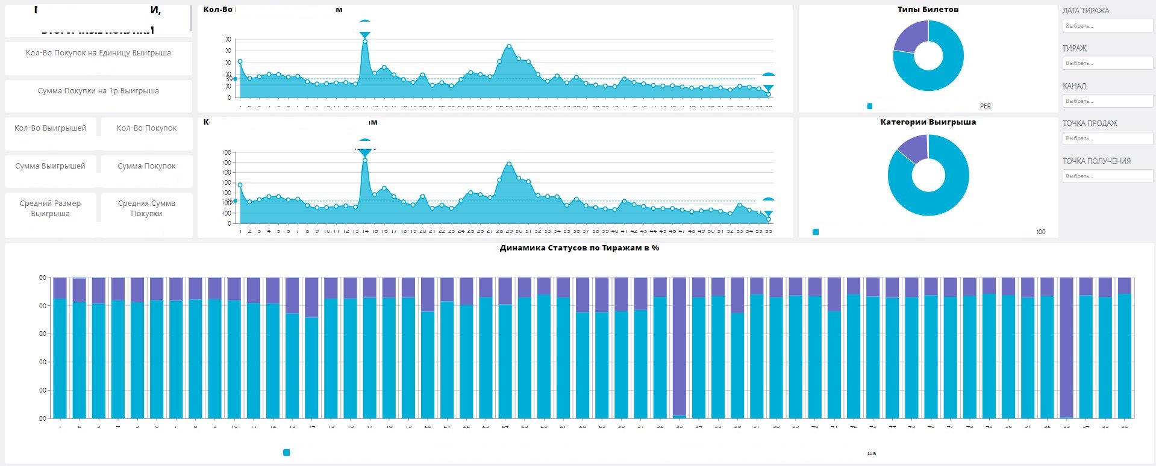Select the Кол-Во Покупок на Единицу Выигрыша card

(98, 58)
